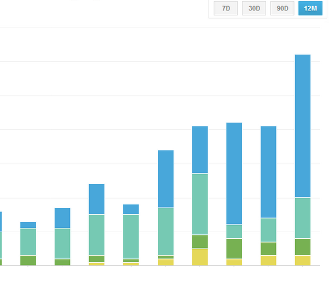The image size is (336, 282).
Task: Switch chart to 30D range
Action: pos(254,9)
